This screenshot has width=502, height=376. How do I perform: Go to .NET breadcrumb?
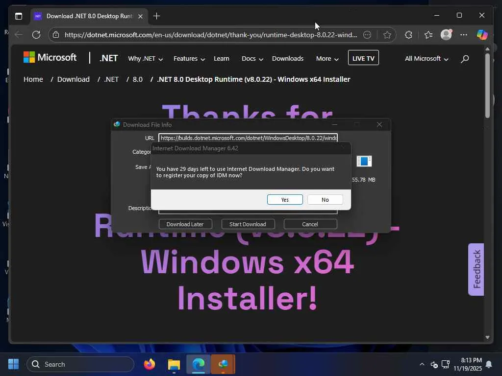pyautogui.click(x=111, y=79)
